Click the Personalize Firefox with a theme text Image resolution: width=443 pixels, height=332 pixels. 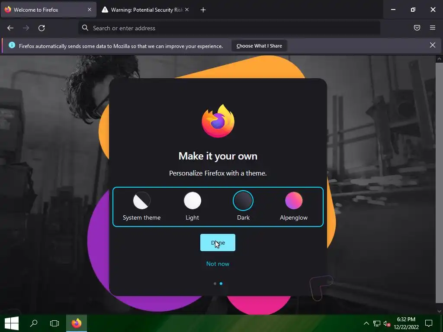pos(218,173)
